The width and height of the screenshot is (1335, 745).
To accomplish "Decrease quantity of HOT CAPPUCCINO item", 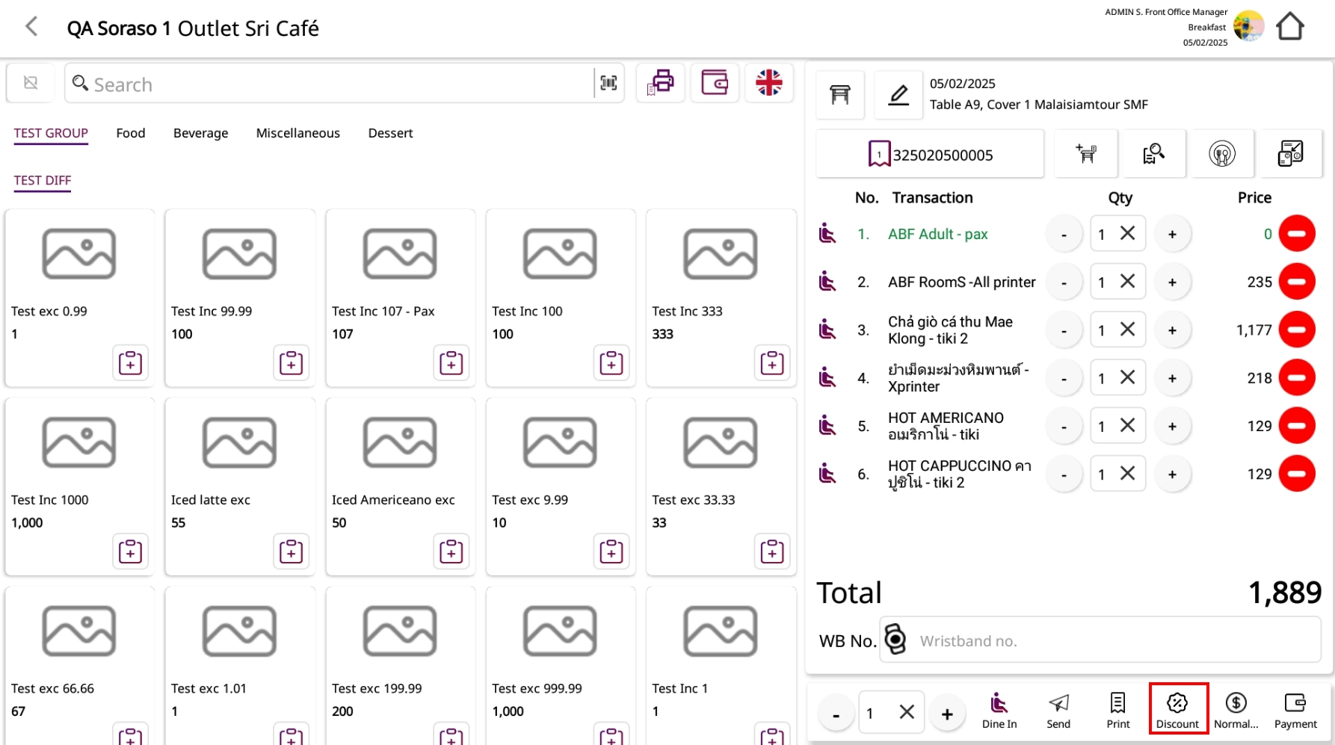I will point(1064,474).
